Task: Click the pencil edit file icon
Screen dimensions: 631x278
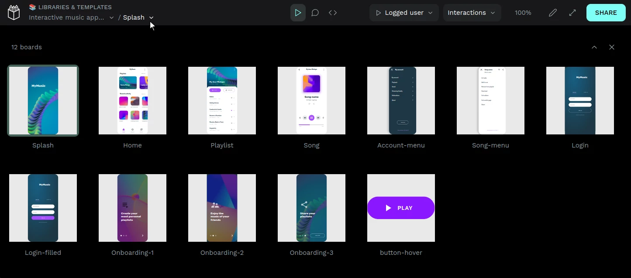Action: tap(553, 13)
